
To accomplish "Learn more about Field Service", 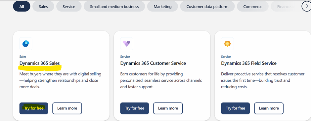I will coord(269,108).
